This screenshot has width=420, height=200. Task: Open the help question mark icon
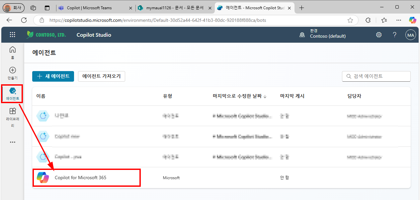click(x=395, y=35)
